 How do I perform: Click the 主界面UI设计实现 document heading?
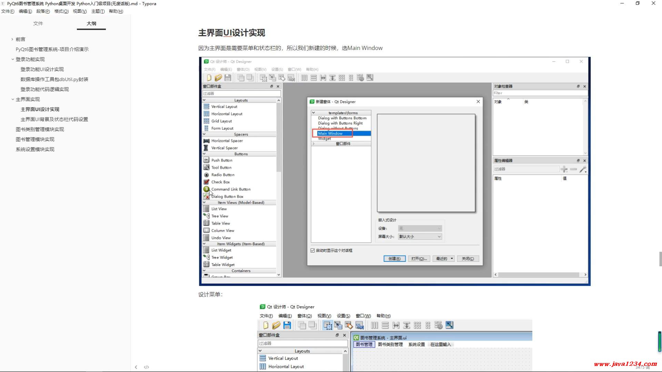click(x=231, y=33)
